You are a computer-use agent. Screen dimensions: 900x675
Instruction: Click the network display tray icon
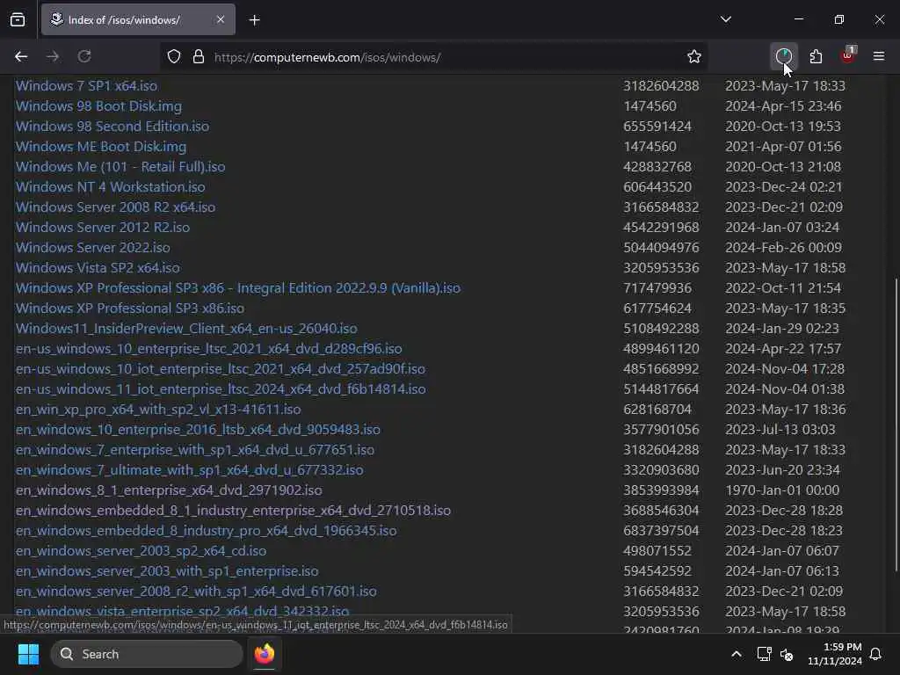point(764,654)
